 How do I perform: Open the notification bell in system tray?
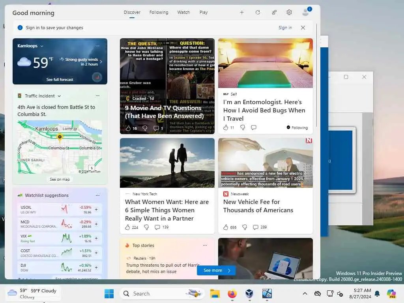[377, 294]
